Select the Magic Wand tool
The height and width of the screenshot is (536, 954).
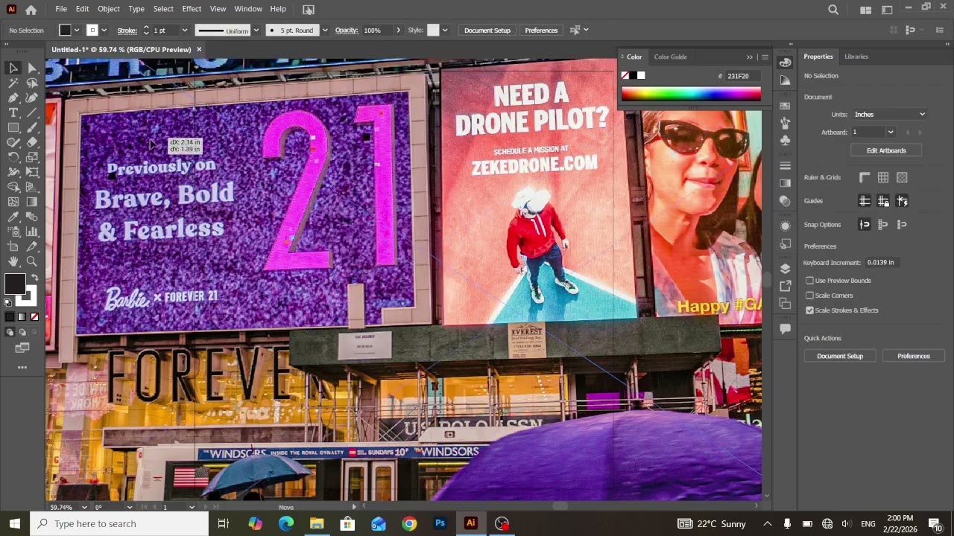tap(13, 83)
